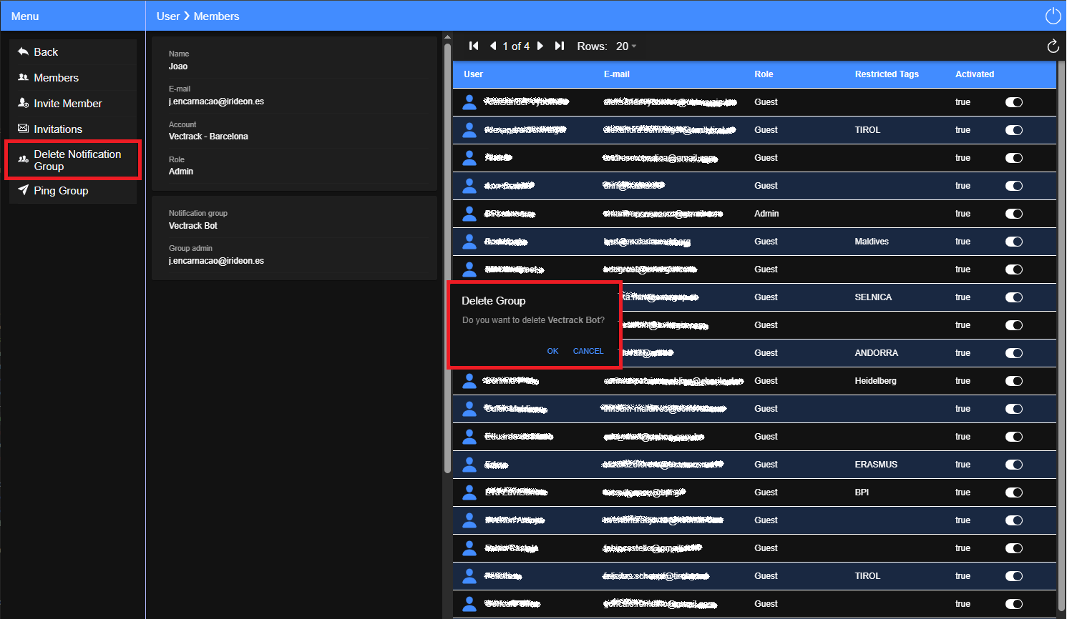Screen dimensions: 1067x619
Task: Click user avatar icon in first table row
Action: (x=469, y=102)
